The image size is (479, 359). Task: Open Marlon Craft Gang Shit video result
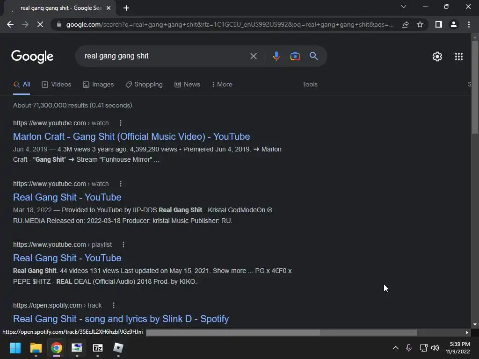pyautogui.click(x=131, y=136)
